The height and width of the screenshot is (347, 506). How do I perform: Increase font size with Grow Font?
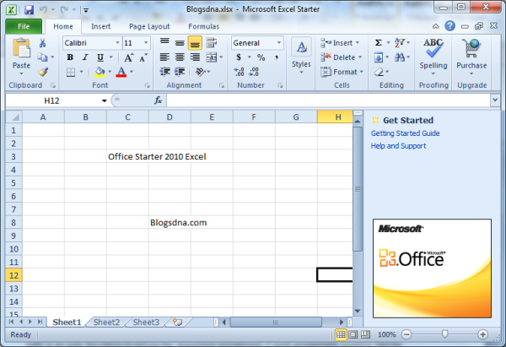pos(129,57)
